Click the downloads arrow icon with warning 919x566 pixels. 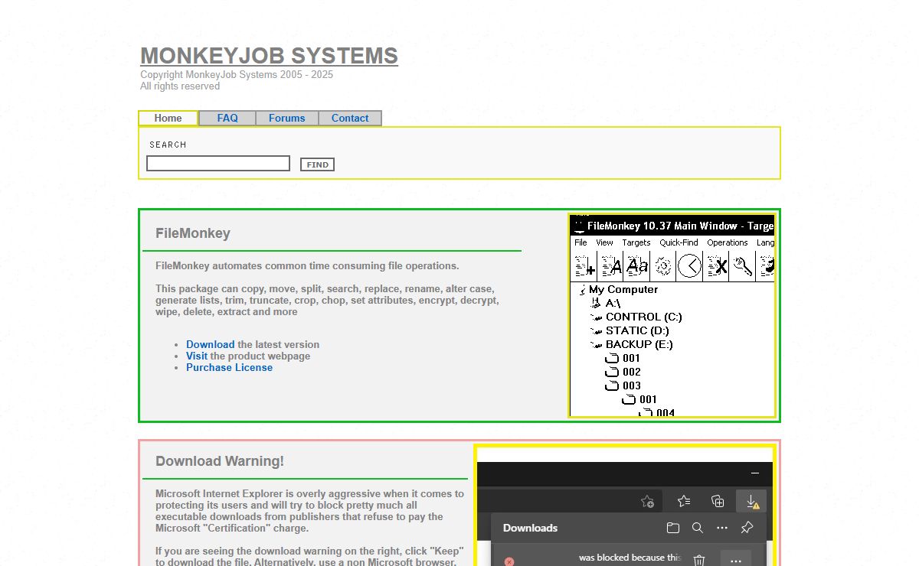[x=752, y=501]
